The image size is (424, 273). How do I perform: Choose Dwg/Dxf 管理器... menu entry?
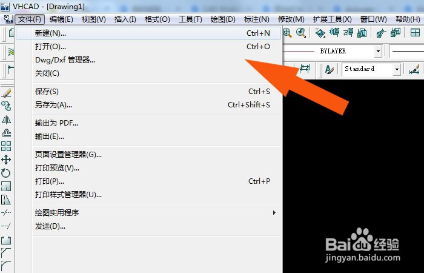point(148,60)
